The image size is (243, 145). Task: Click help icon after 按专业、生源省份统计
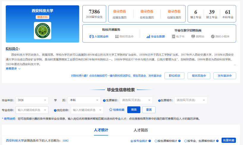point(217,141)
